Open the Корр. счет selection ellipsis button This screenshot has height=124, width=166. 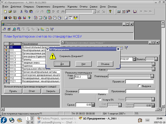(89, 77)
